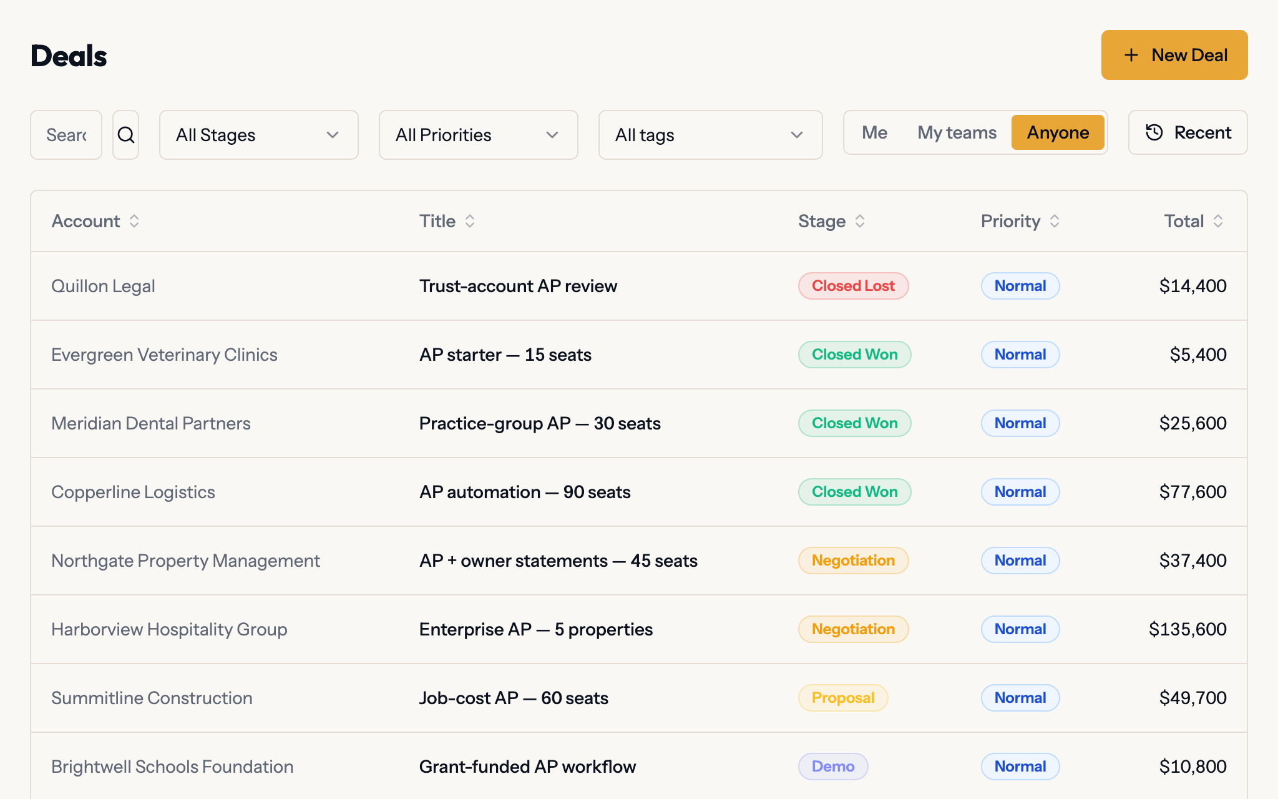
Task: Click Copperline's Closed Won badge
Action: pyautogui.click(x=854, y=492)
